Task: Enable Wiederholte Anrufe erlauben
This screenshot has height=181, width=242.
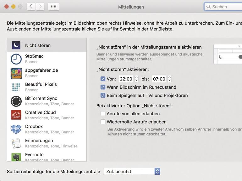Action: [x=103, y=122]
